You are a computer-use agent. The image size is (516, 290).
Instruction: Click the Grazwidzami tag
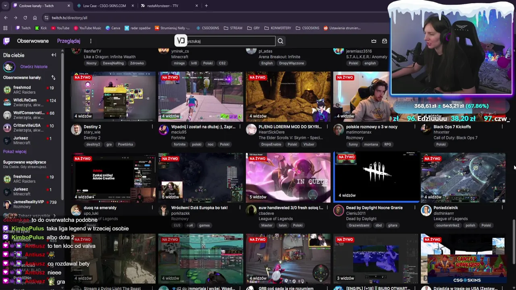pyautogui.click(x=359, y=226)
